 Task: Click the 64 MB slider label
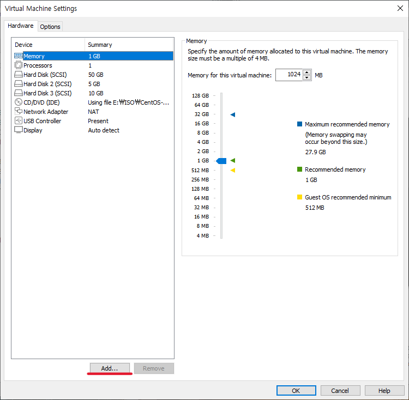pos(201,198)
